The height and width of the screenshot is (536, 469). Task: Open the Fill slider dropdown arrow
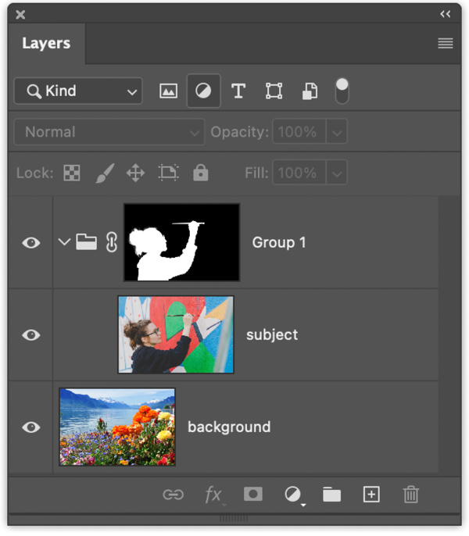(x=337, y=173)
